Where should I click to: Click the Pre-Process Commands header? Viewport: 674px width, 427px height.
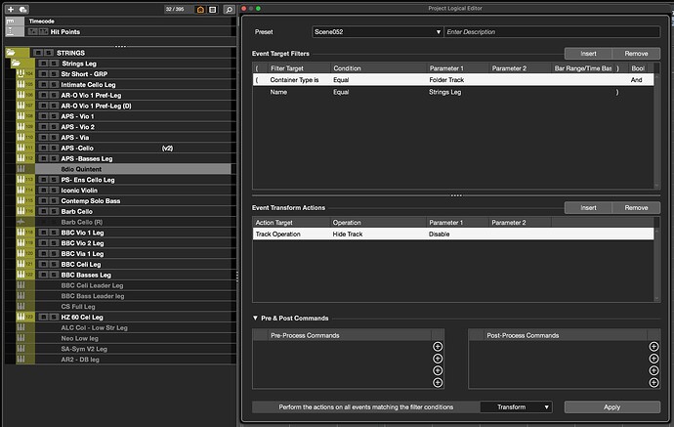(x=350, y=335)
